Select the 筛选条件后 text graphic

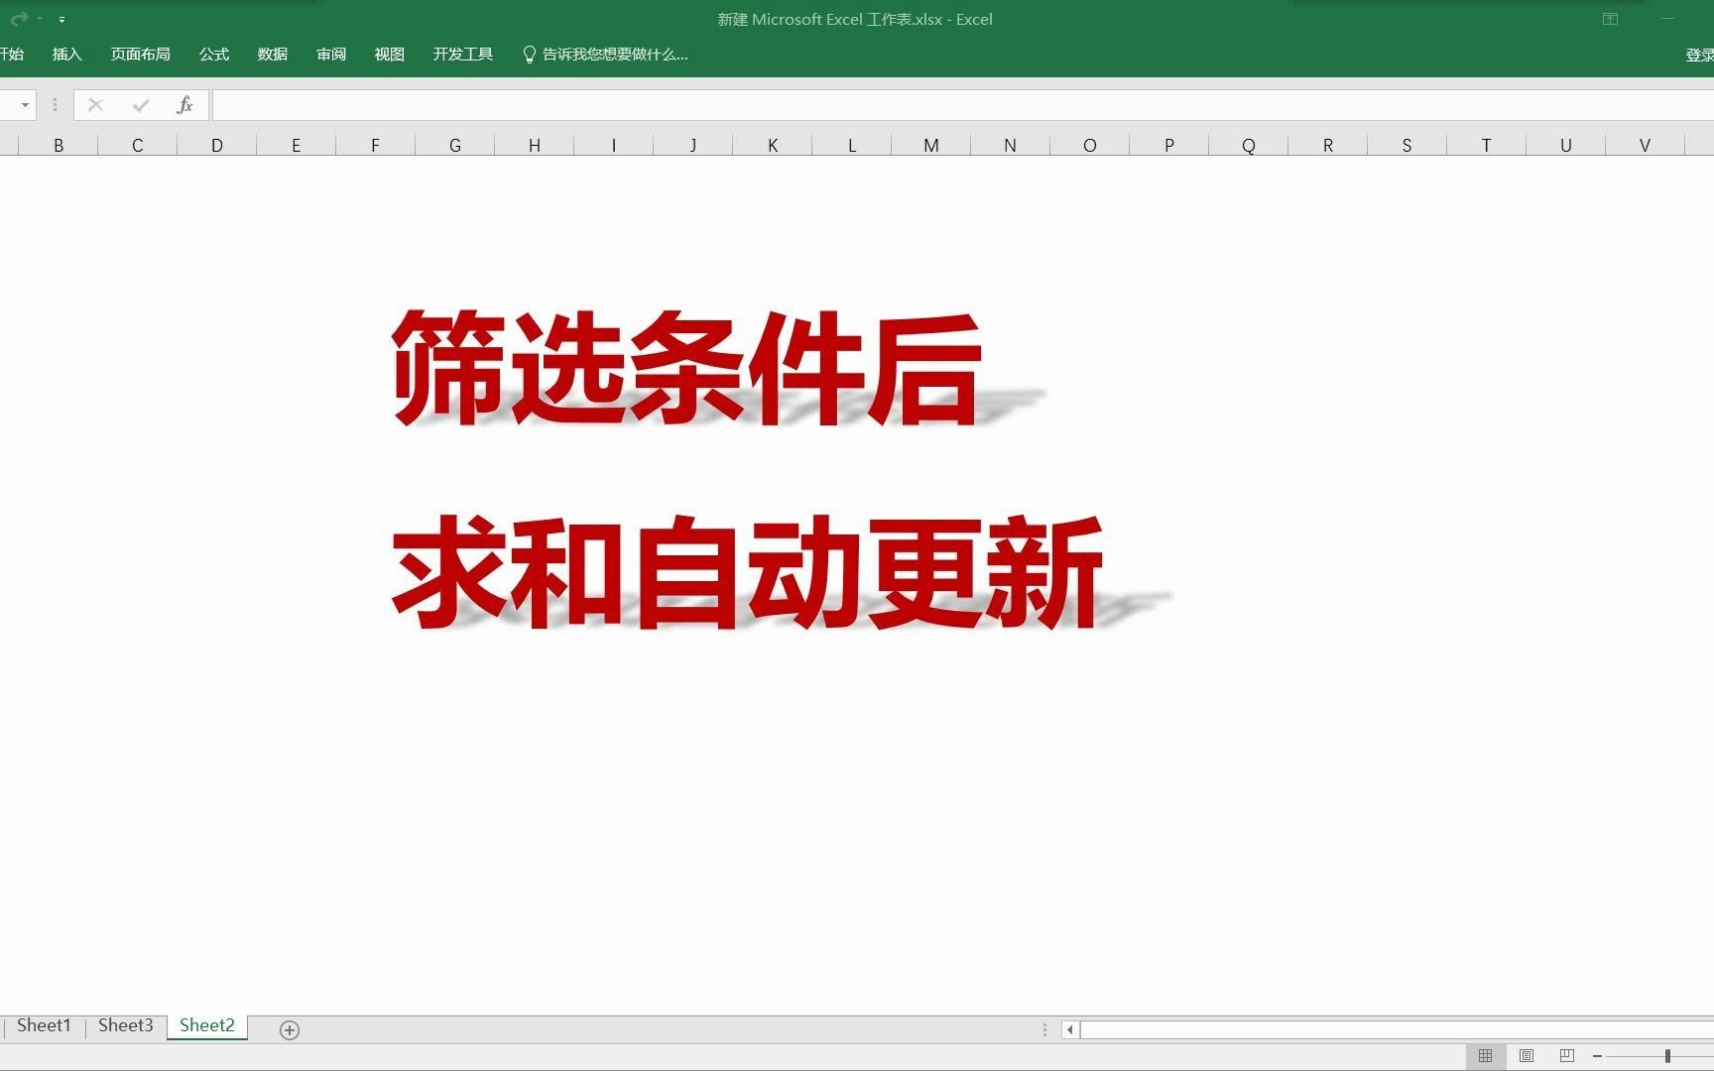point(687,368)
